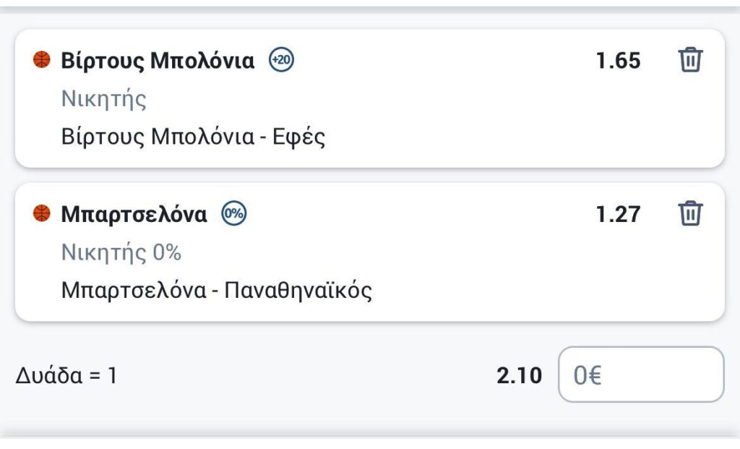740x449 pixels.
Task: Click the 2.10 combined odds
Action: tap(519, 376)
